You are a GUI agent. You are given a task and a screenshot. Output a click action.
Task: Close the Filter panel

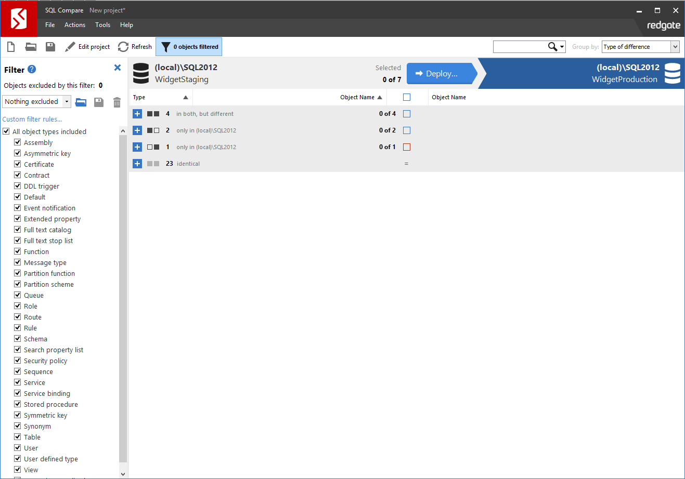[x=117, y=68]
